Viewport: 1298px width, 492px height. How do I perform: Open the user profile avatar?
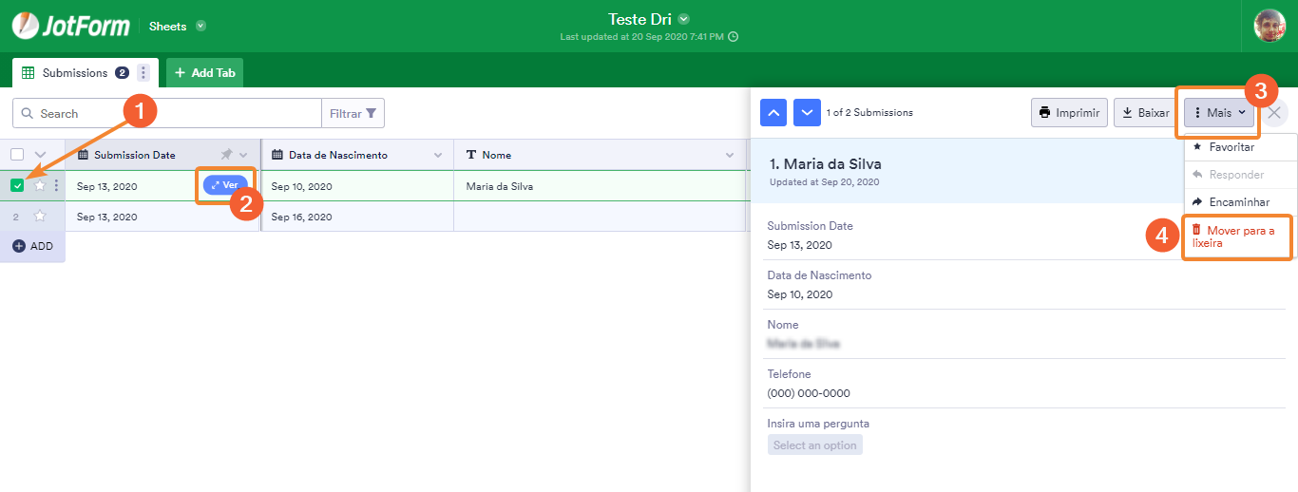click(x=1269, y=26)
